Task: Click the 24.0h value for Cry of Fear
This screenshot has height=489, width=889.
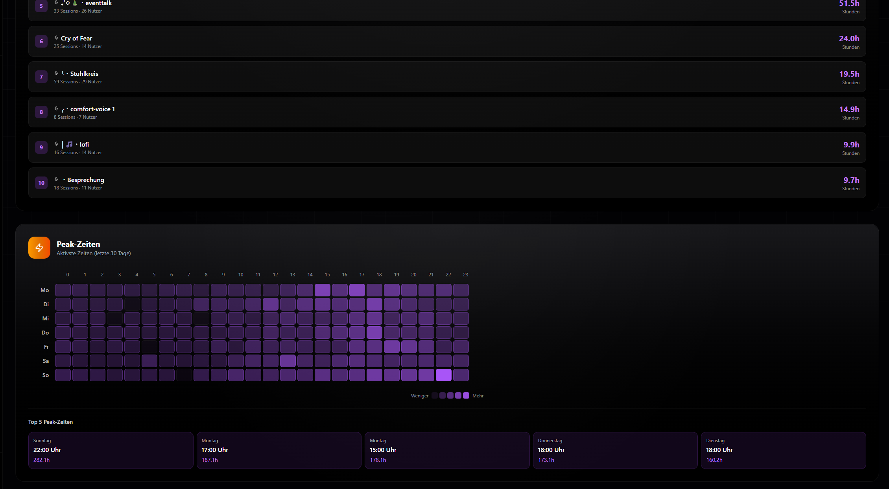Action: 849,39
